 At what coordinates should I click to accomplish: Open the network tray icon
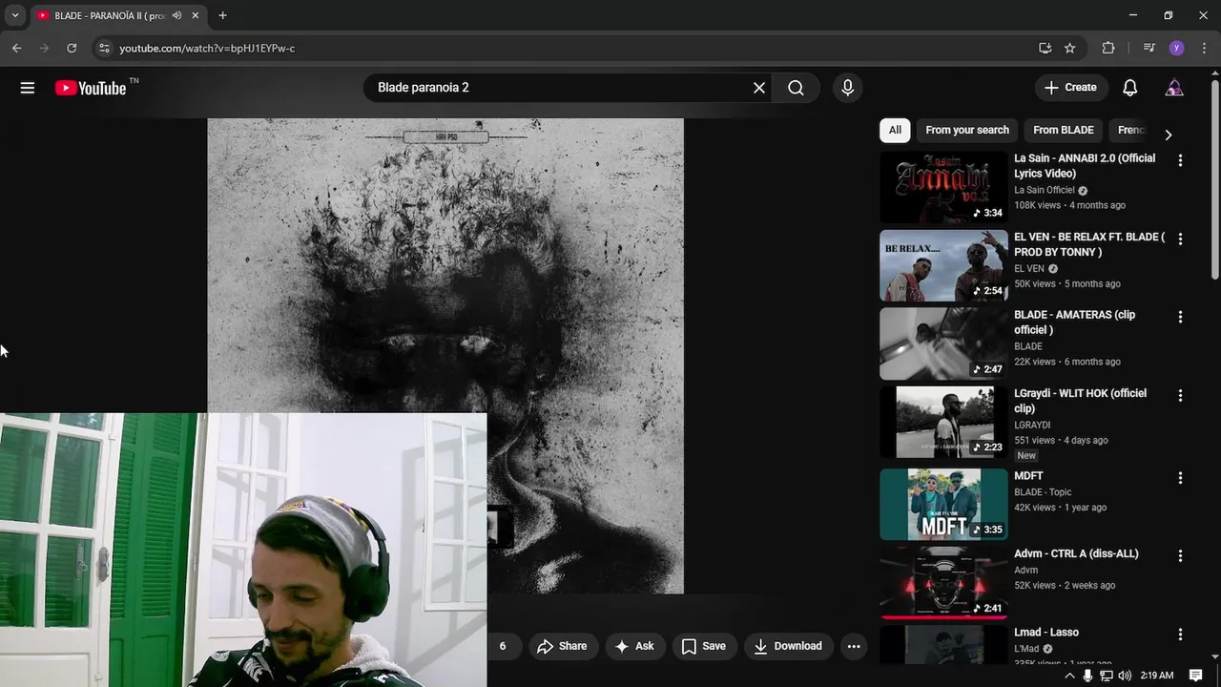1107,676
